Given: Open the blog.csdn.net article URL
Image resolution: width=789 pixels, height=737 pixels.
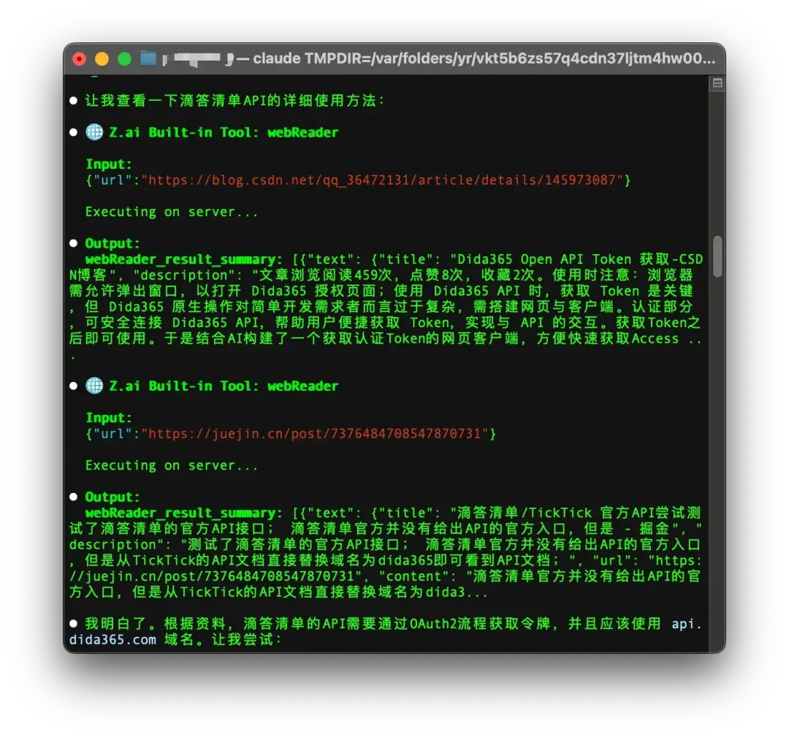Looking at the screenshot, I should pos(383,180).
